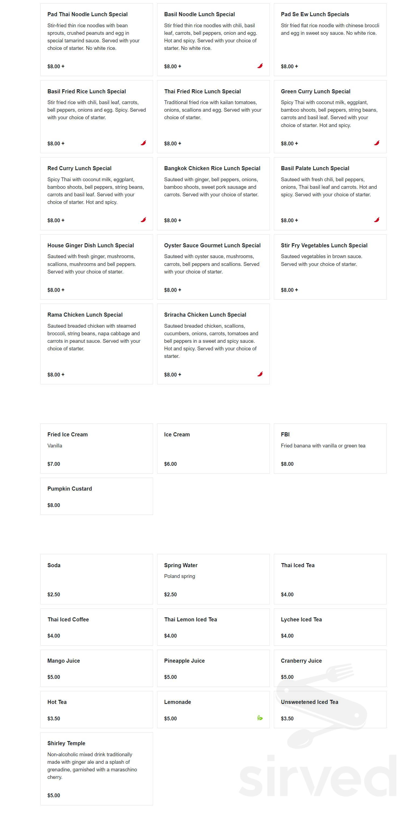414x825 pixels.
Task: Open Thai Fried Rice Lunch Special
Action: point(213,117)
